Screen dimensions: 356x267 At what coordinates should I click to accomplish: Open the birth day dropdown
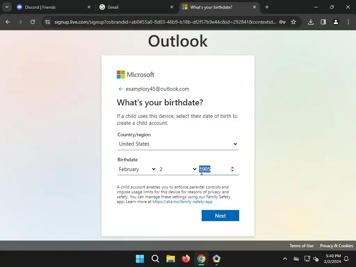point(178,169)
